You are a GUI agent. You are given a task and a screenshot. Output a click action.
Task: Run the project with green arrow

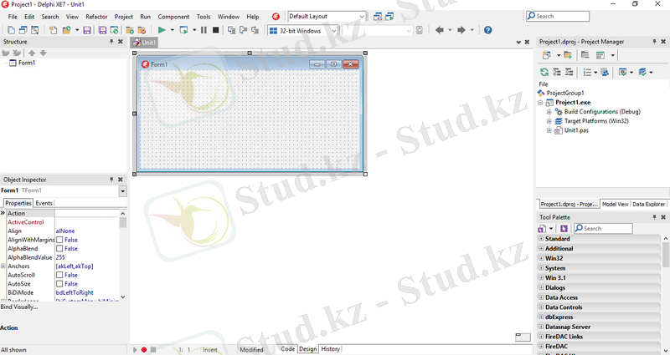pyautogui.click(x=162, y=30)
